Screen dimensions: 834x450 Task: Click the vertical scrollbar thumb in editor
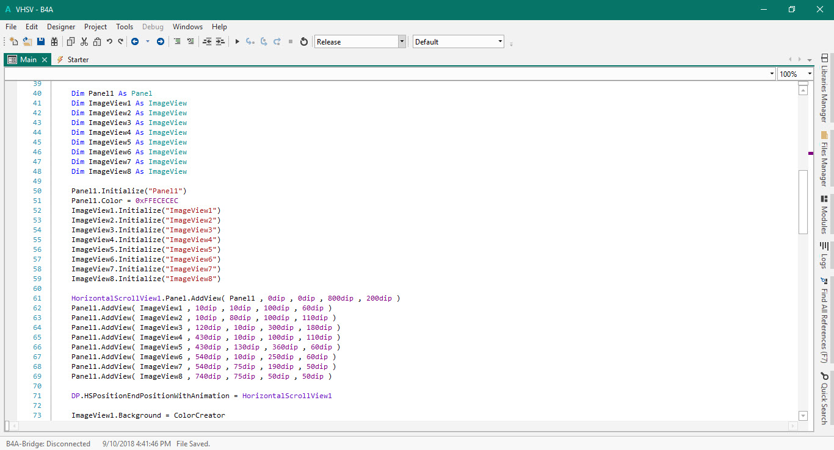[803, 201]
